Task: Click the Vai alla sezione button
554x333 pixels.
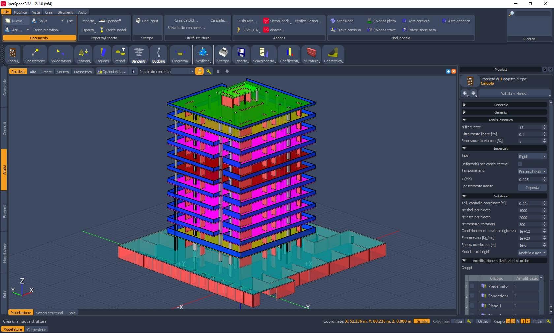Action: point(514,94)
